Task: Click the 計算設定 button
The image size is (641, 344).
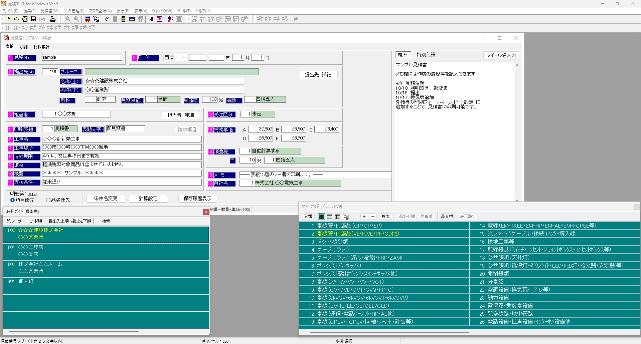Action: point(148,199)
